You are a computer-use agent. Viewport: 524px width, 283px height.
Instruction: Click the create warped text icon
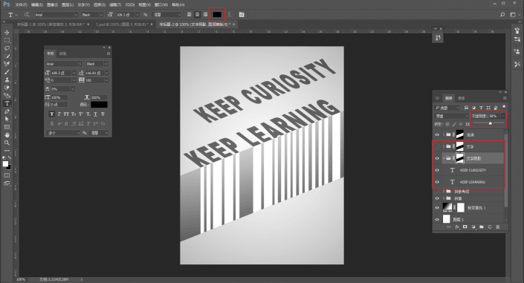tap(229, 14)
